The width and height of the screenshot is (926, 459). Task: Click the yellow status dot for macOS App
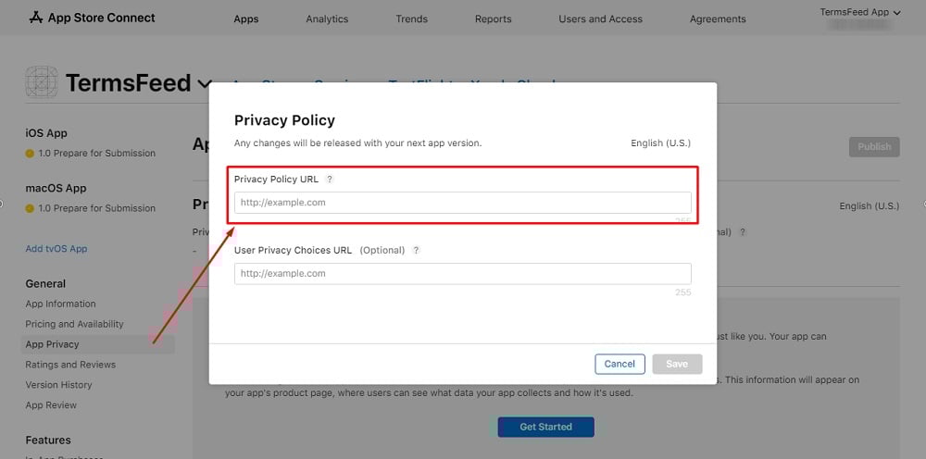click(x=30, y=208)
